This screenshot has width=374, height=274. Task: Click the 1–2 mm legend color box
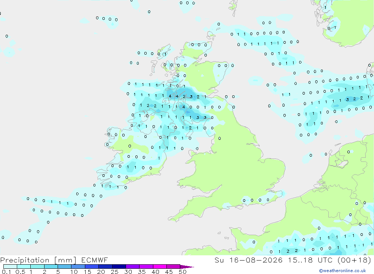point(37,267)
